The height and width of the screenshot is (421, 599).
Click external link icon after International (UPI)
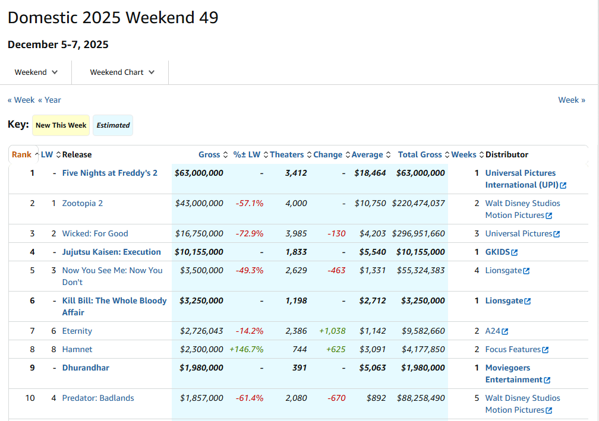coord(563,185)
